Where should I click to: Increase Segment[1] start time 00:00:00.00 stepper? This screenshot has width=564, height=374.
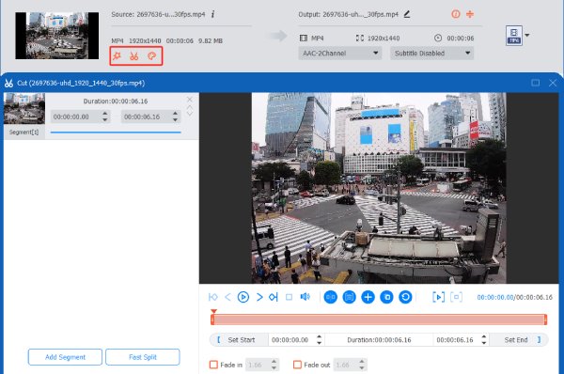tap(104, 114)
